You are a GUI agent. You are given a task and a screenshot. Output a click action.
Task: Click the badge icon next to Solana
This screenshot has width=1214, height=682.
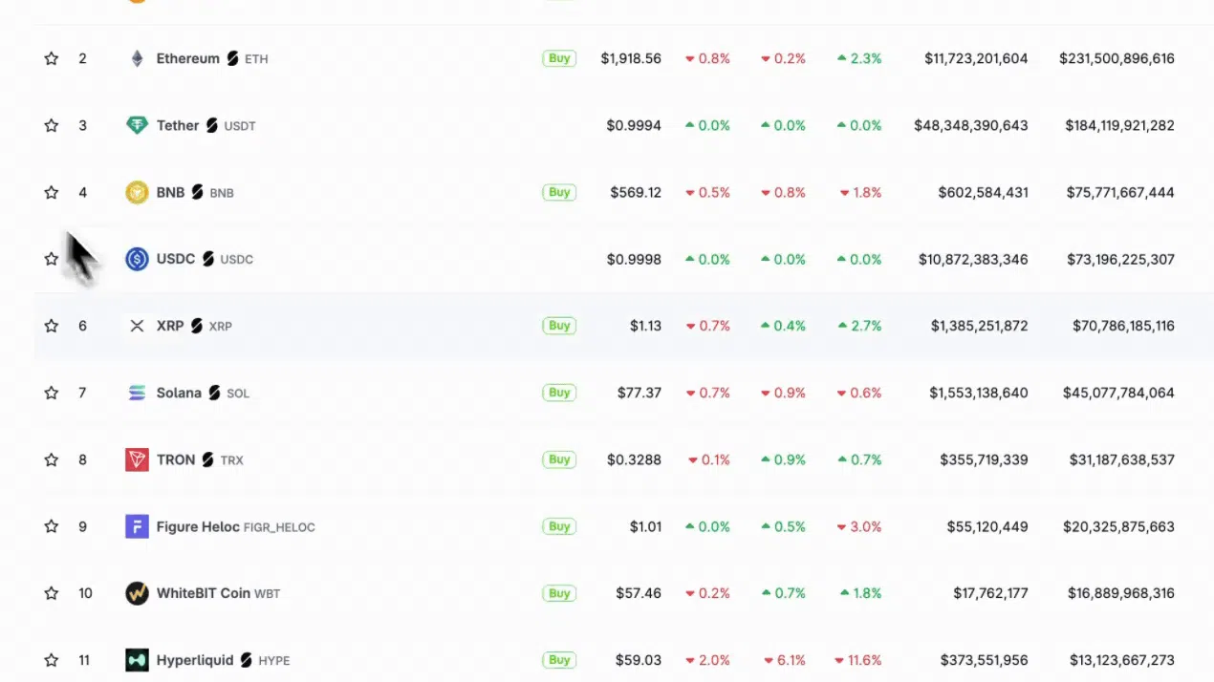pyautogui.click(x=214, y=393)
